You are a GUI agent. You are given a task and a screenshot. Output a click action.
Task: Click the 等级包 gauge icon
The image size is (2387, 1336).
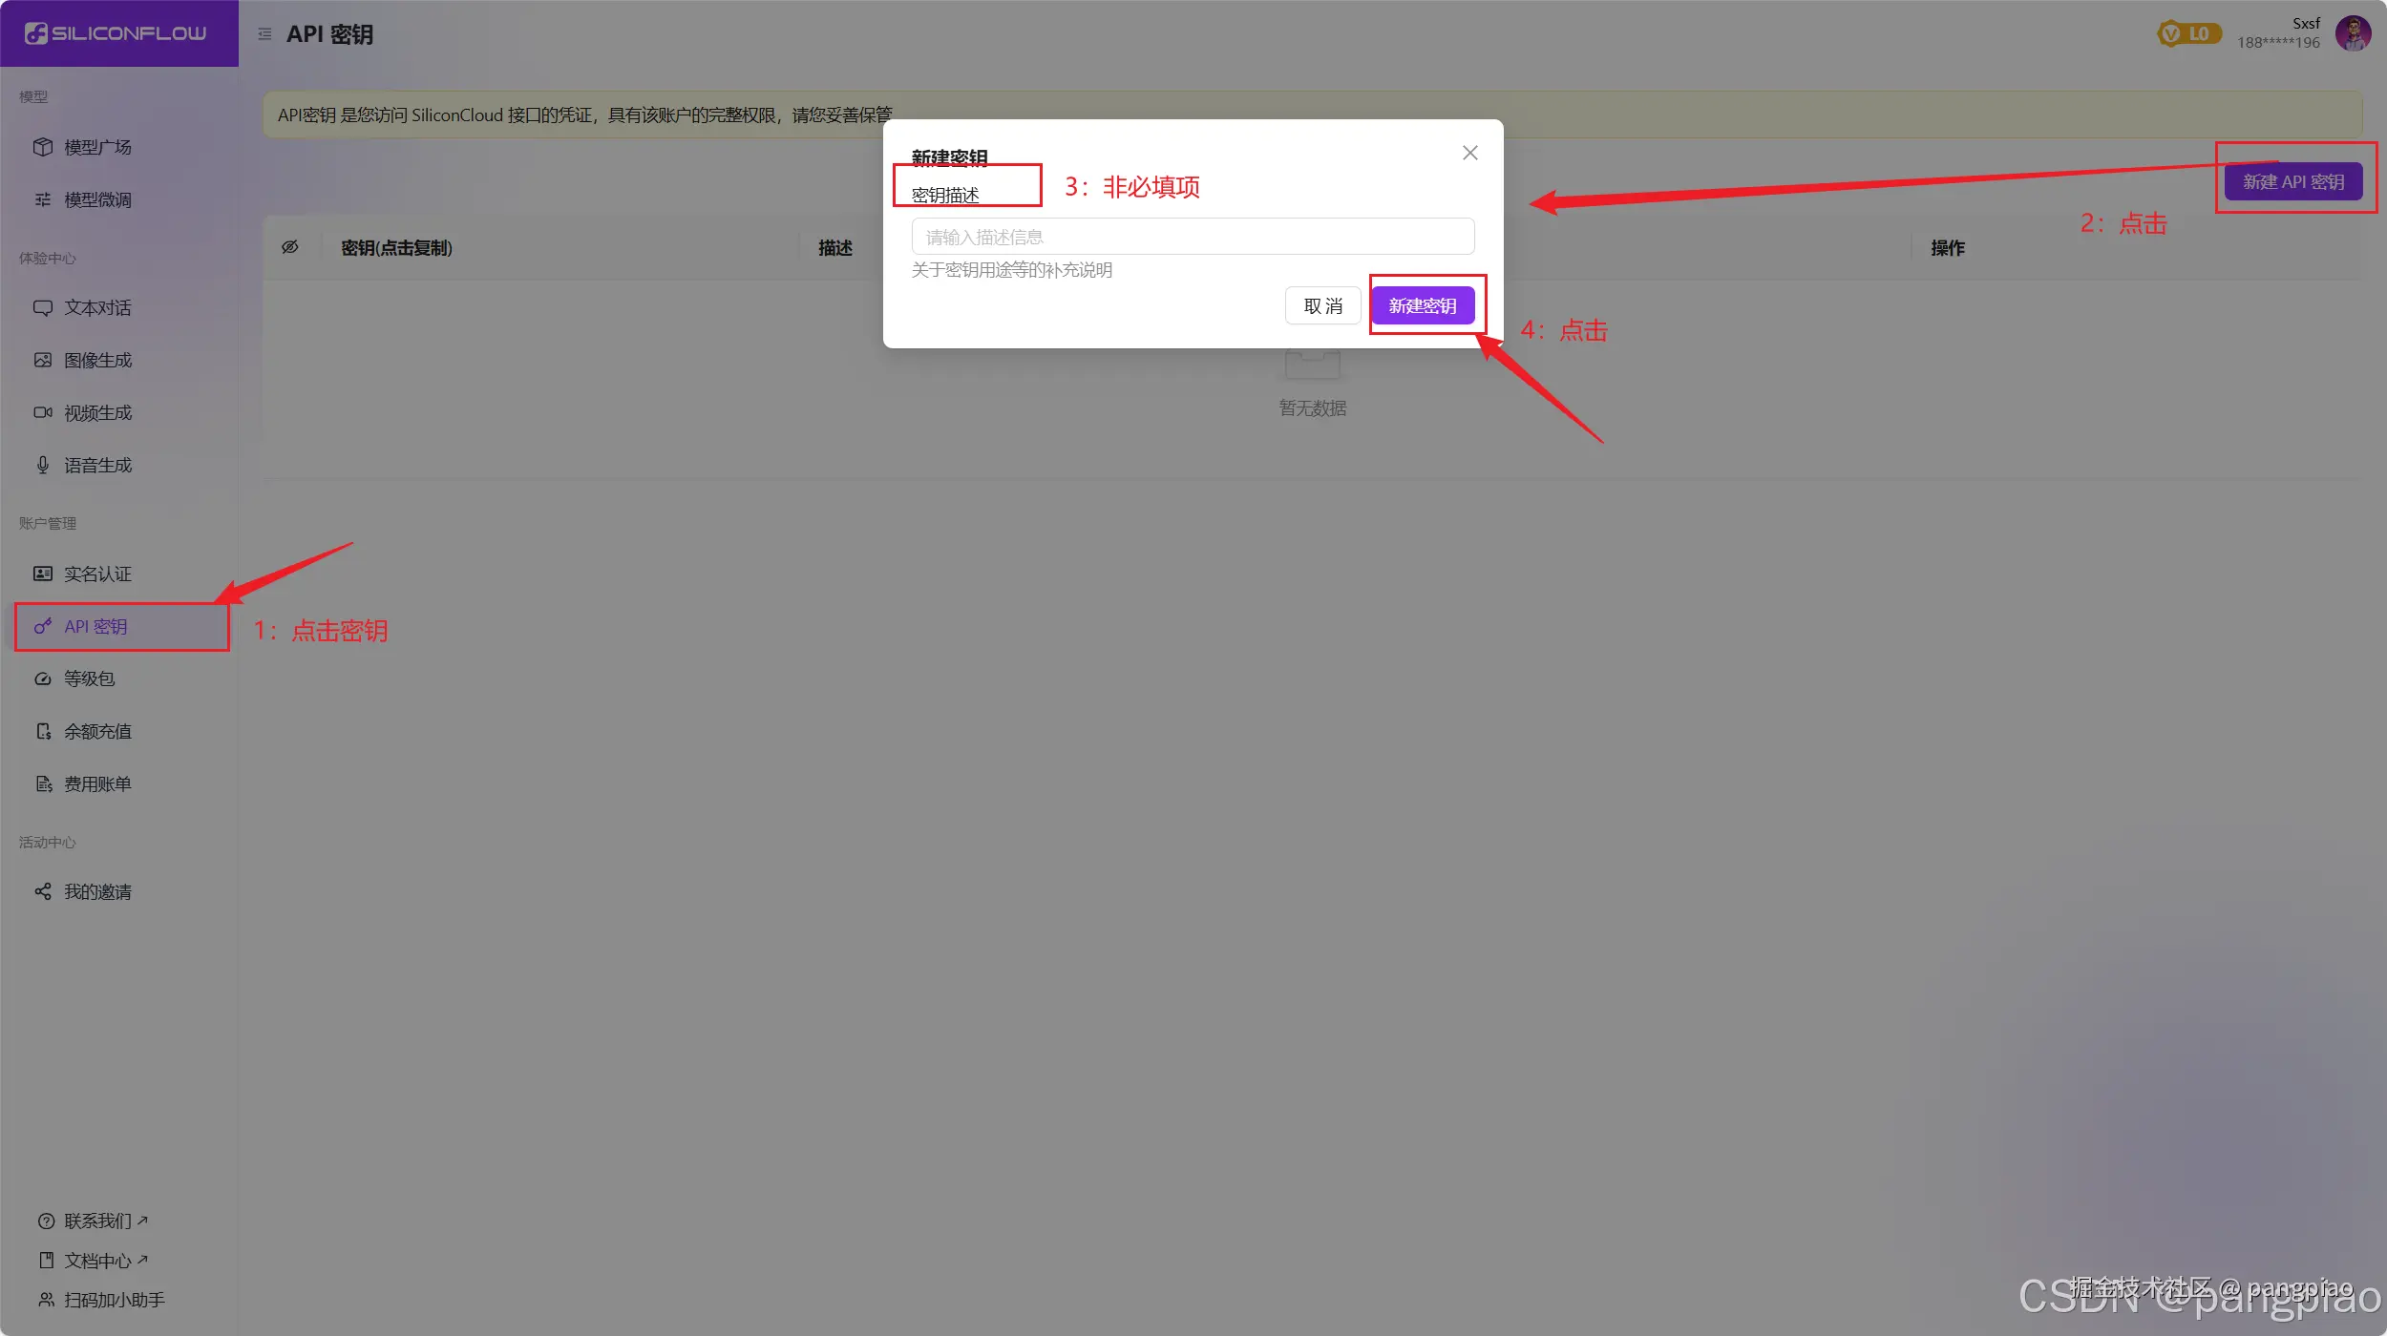pyautogui.click(x=43, y=678)
